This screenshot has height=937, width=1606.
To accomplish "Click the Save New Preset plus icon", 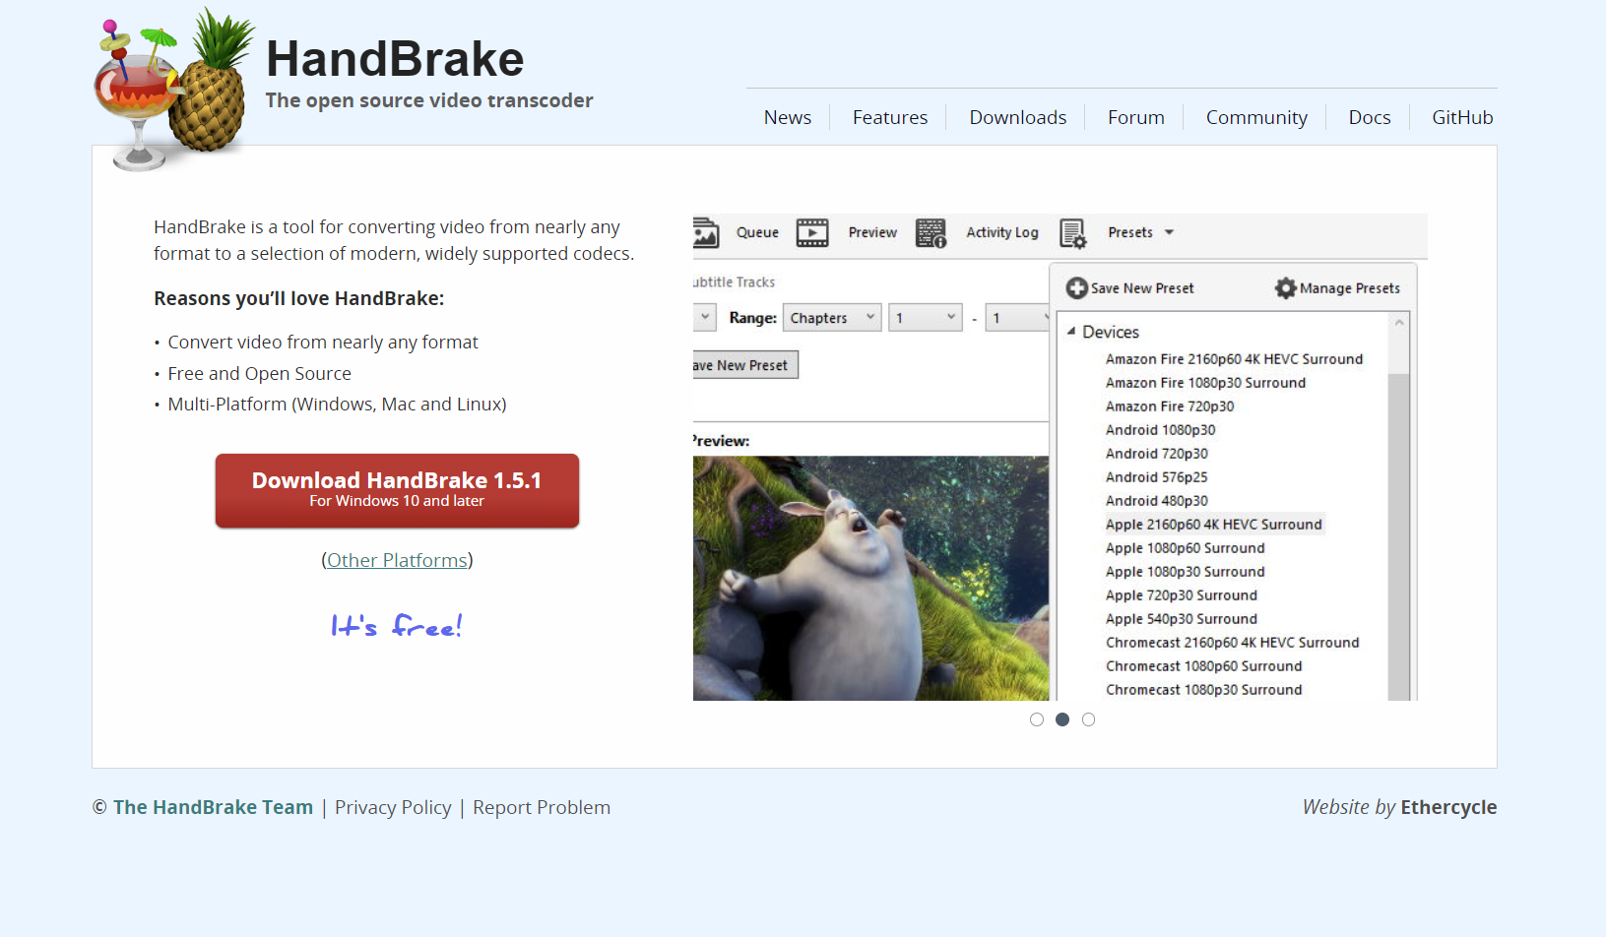I will click(x=1077, y=287).
